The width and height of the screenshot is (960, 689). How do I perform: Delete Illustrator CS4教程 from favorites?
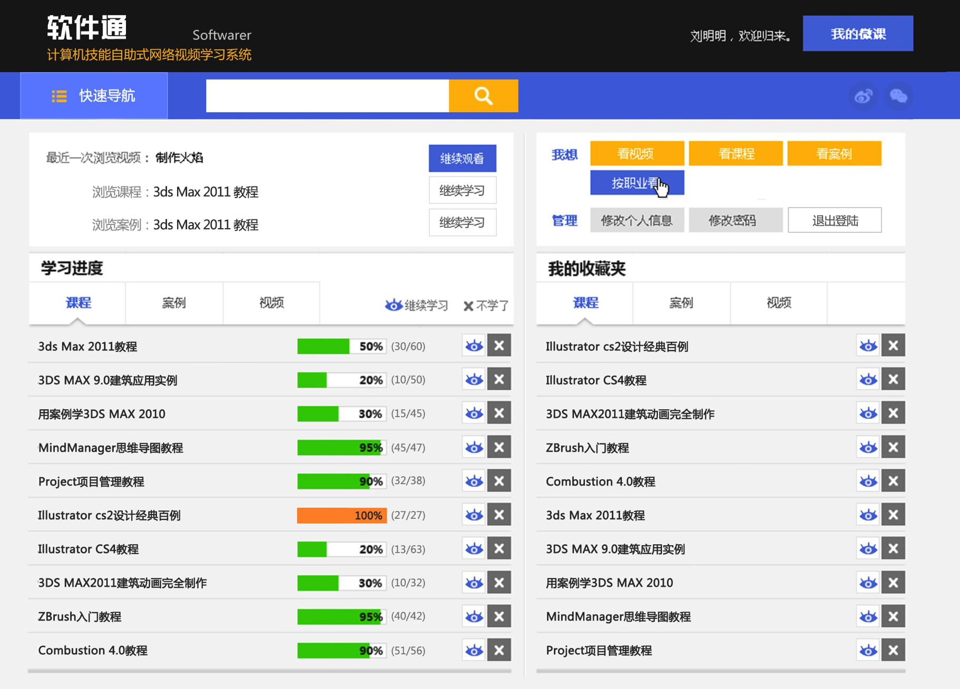893,379
